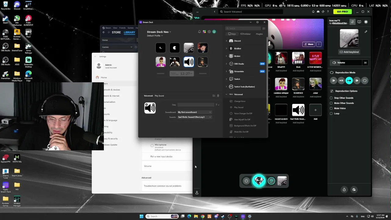Click Voicemod notification bell in top bar

pos(313,12)
